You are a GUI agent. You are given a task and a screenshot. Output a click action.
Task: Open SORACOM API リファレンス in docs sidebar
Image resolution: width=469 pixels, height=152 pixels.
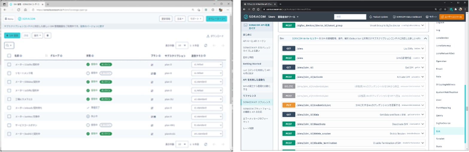pyautogui.click(x=257, y=102)
